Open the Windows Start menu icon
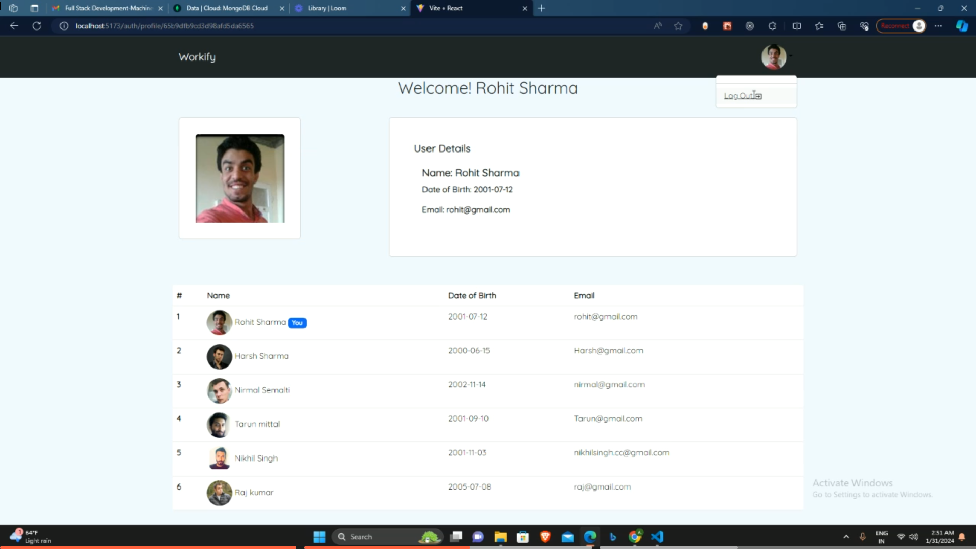This screenshot has height=549, width=976. click(x=319, y=537)
